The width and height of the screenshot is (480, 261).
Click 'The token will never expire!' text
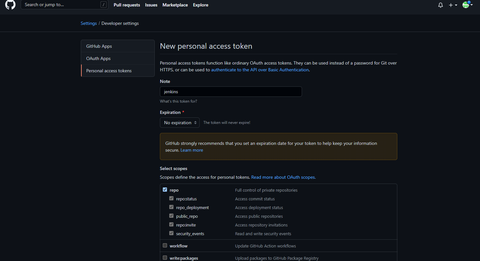pos(227,123)
